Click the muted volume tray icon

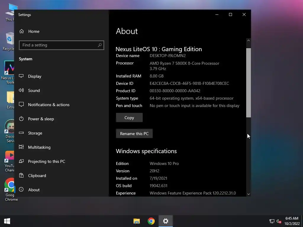[x=279, y=221]
